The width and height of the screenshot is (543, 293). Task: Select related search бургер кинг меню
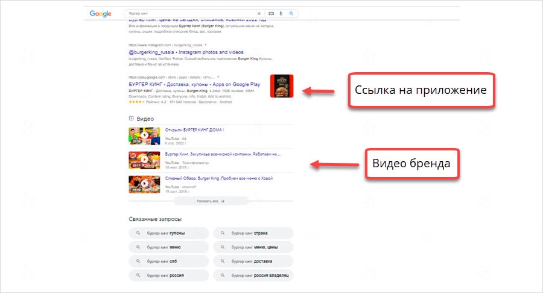169,247
